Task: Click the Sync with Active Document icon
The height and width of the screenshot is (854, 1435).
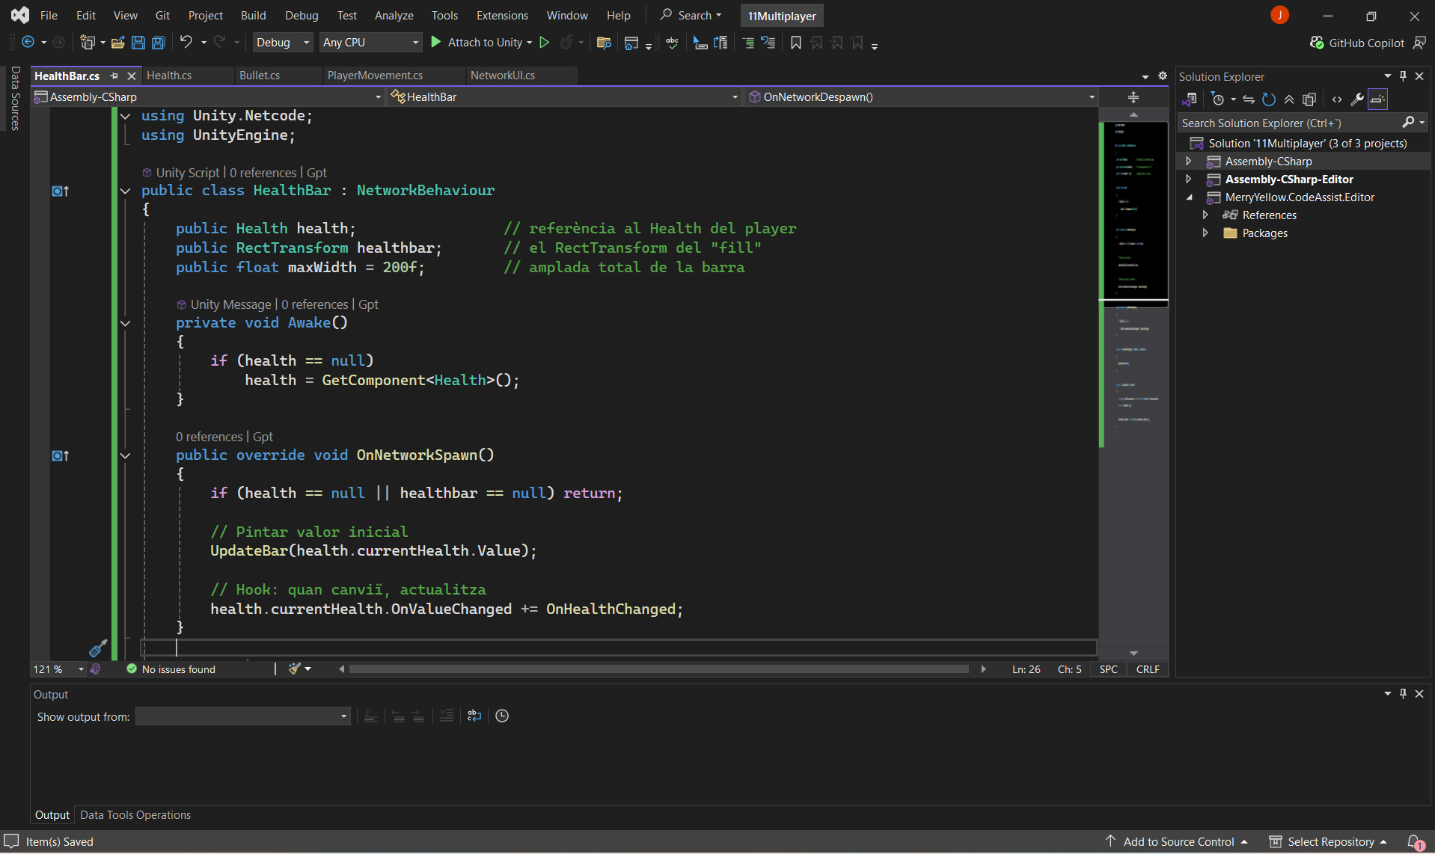Action: coord(1248,99)
